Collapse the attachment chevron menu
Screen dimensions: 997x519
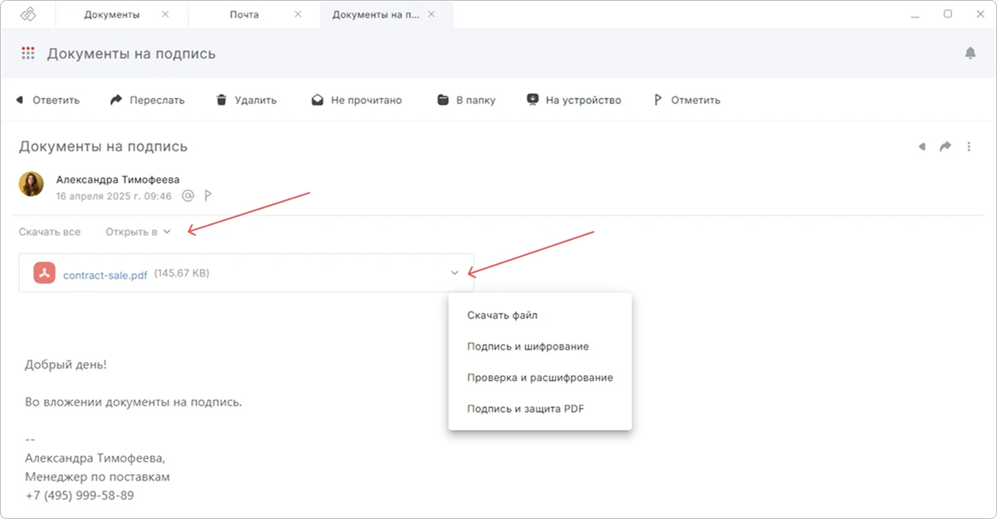[x=454, y=272]
